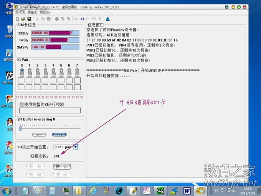
Task: Open the 文件(F) menu
Action: 20,13
